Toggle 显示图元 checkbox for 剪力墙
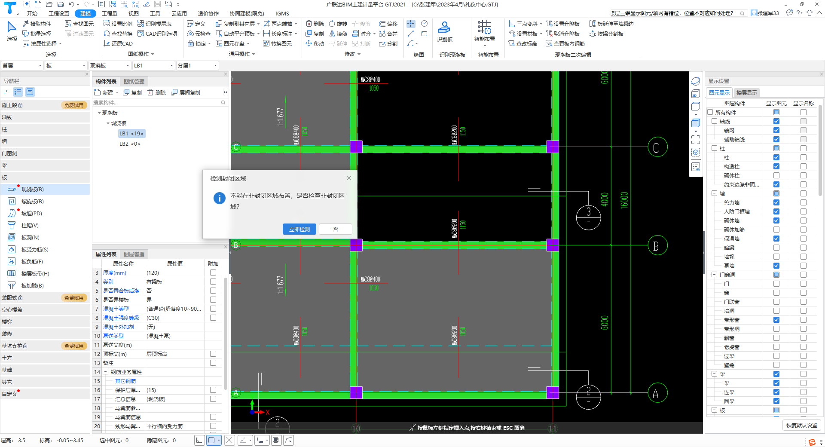Screen dimensions: 825x447 776,202
